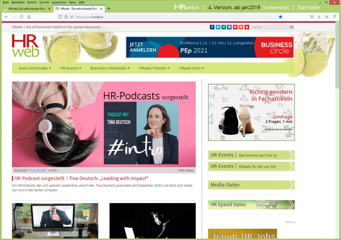Open the Firefox hamburger menu
Screen dimensions: 341x240
coord(334,17)
